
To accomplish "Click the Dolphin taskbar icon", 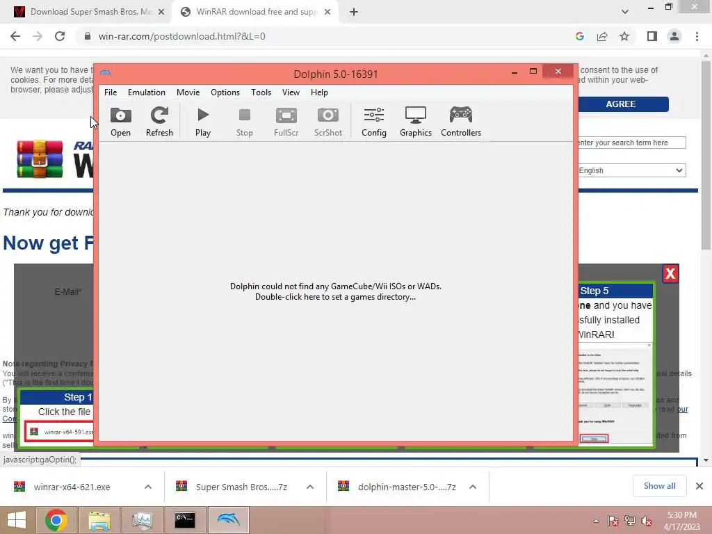I will [228, 520].
